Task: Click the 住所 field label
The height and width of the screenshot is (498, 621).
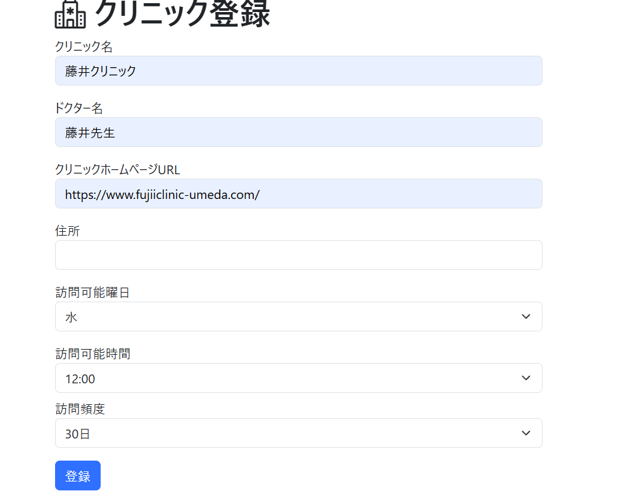Action: 67,231
